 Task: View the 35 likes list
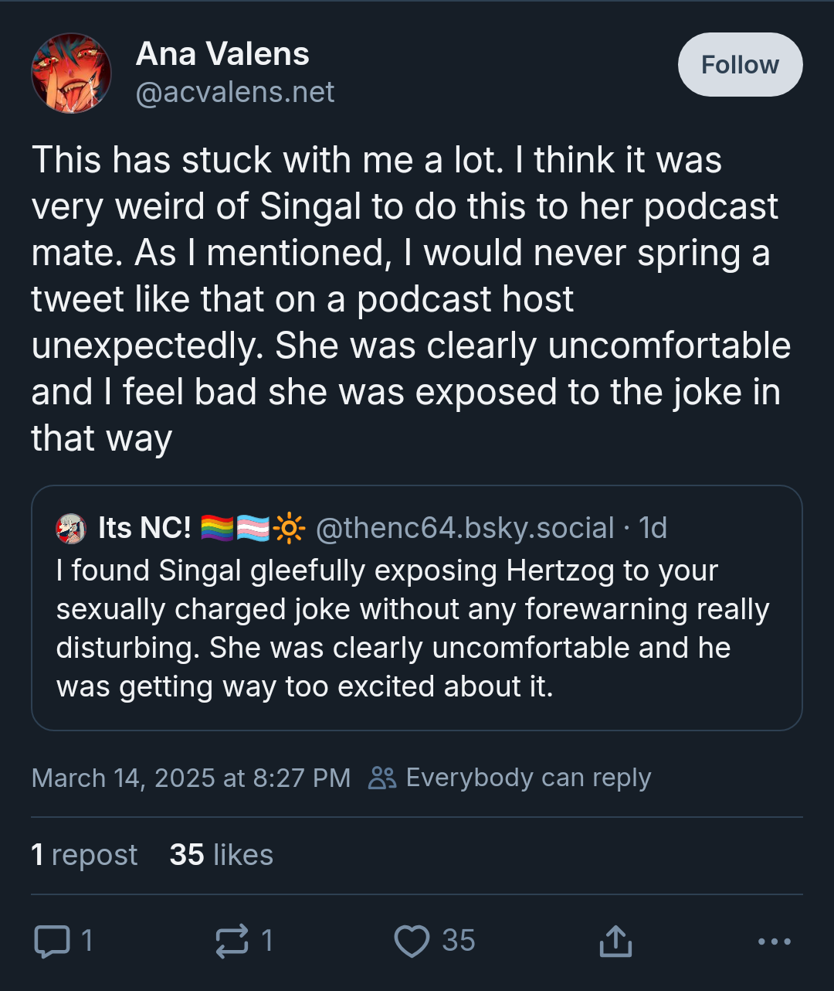222,855
